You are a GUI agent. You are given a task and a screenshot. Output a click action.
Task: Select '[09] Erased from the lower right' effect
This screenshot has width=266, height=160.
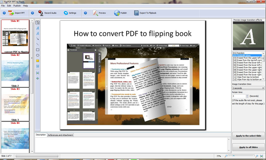click(247, 72)
